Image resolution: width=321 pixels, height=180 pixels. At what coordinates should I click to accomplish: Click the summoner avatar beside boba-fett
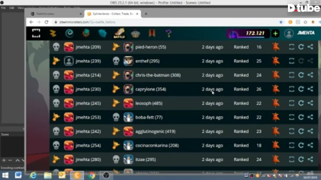[128, 117]
